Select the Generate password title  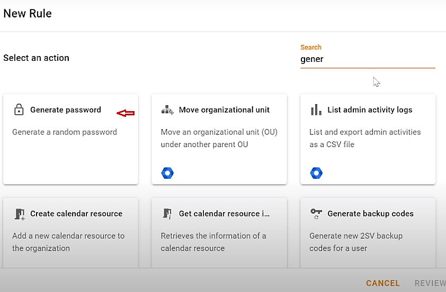click(66, 109)
